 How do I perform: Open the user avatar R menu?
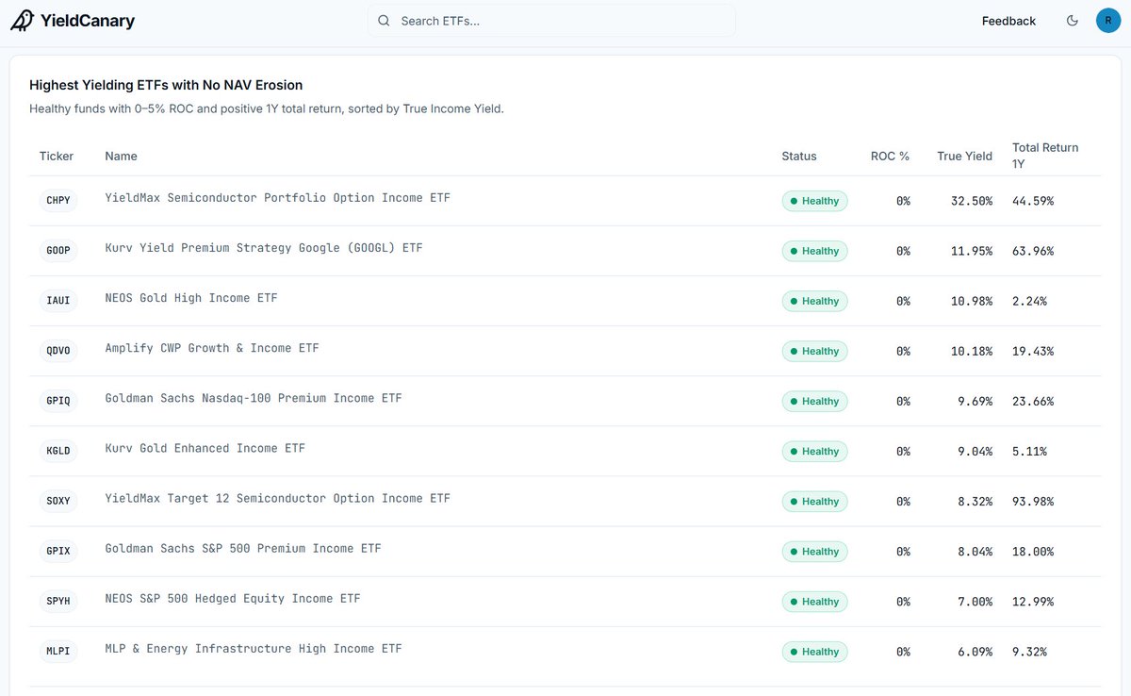1107,21
